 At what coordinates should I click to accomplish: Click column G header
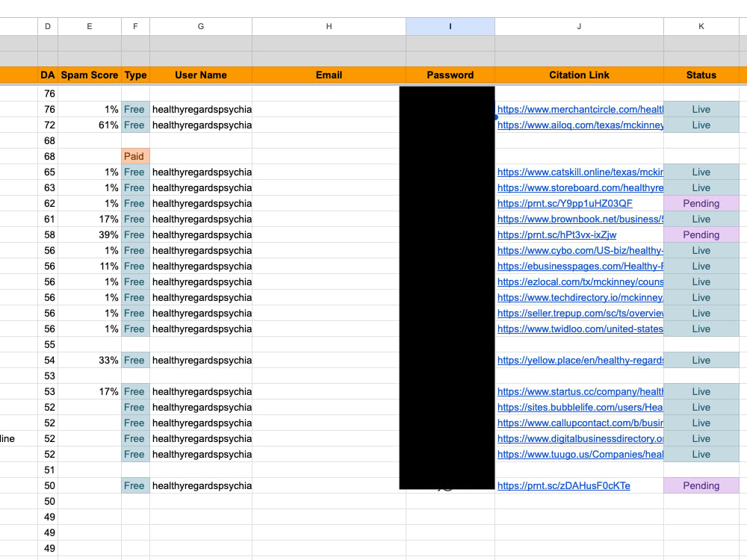pos(200,26)
